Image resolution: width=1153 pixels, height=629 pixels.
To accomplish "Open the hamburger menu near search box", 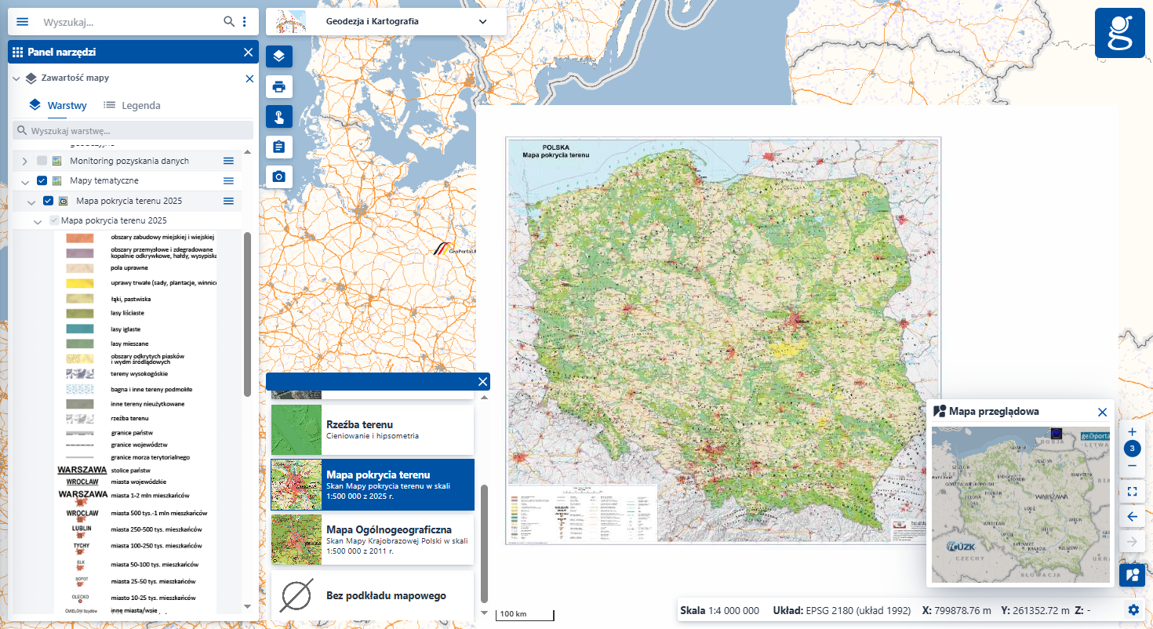I will pyautogui.click(x=21, y=21).
